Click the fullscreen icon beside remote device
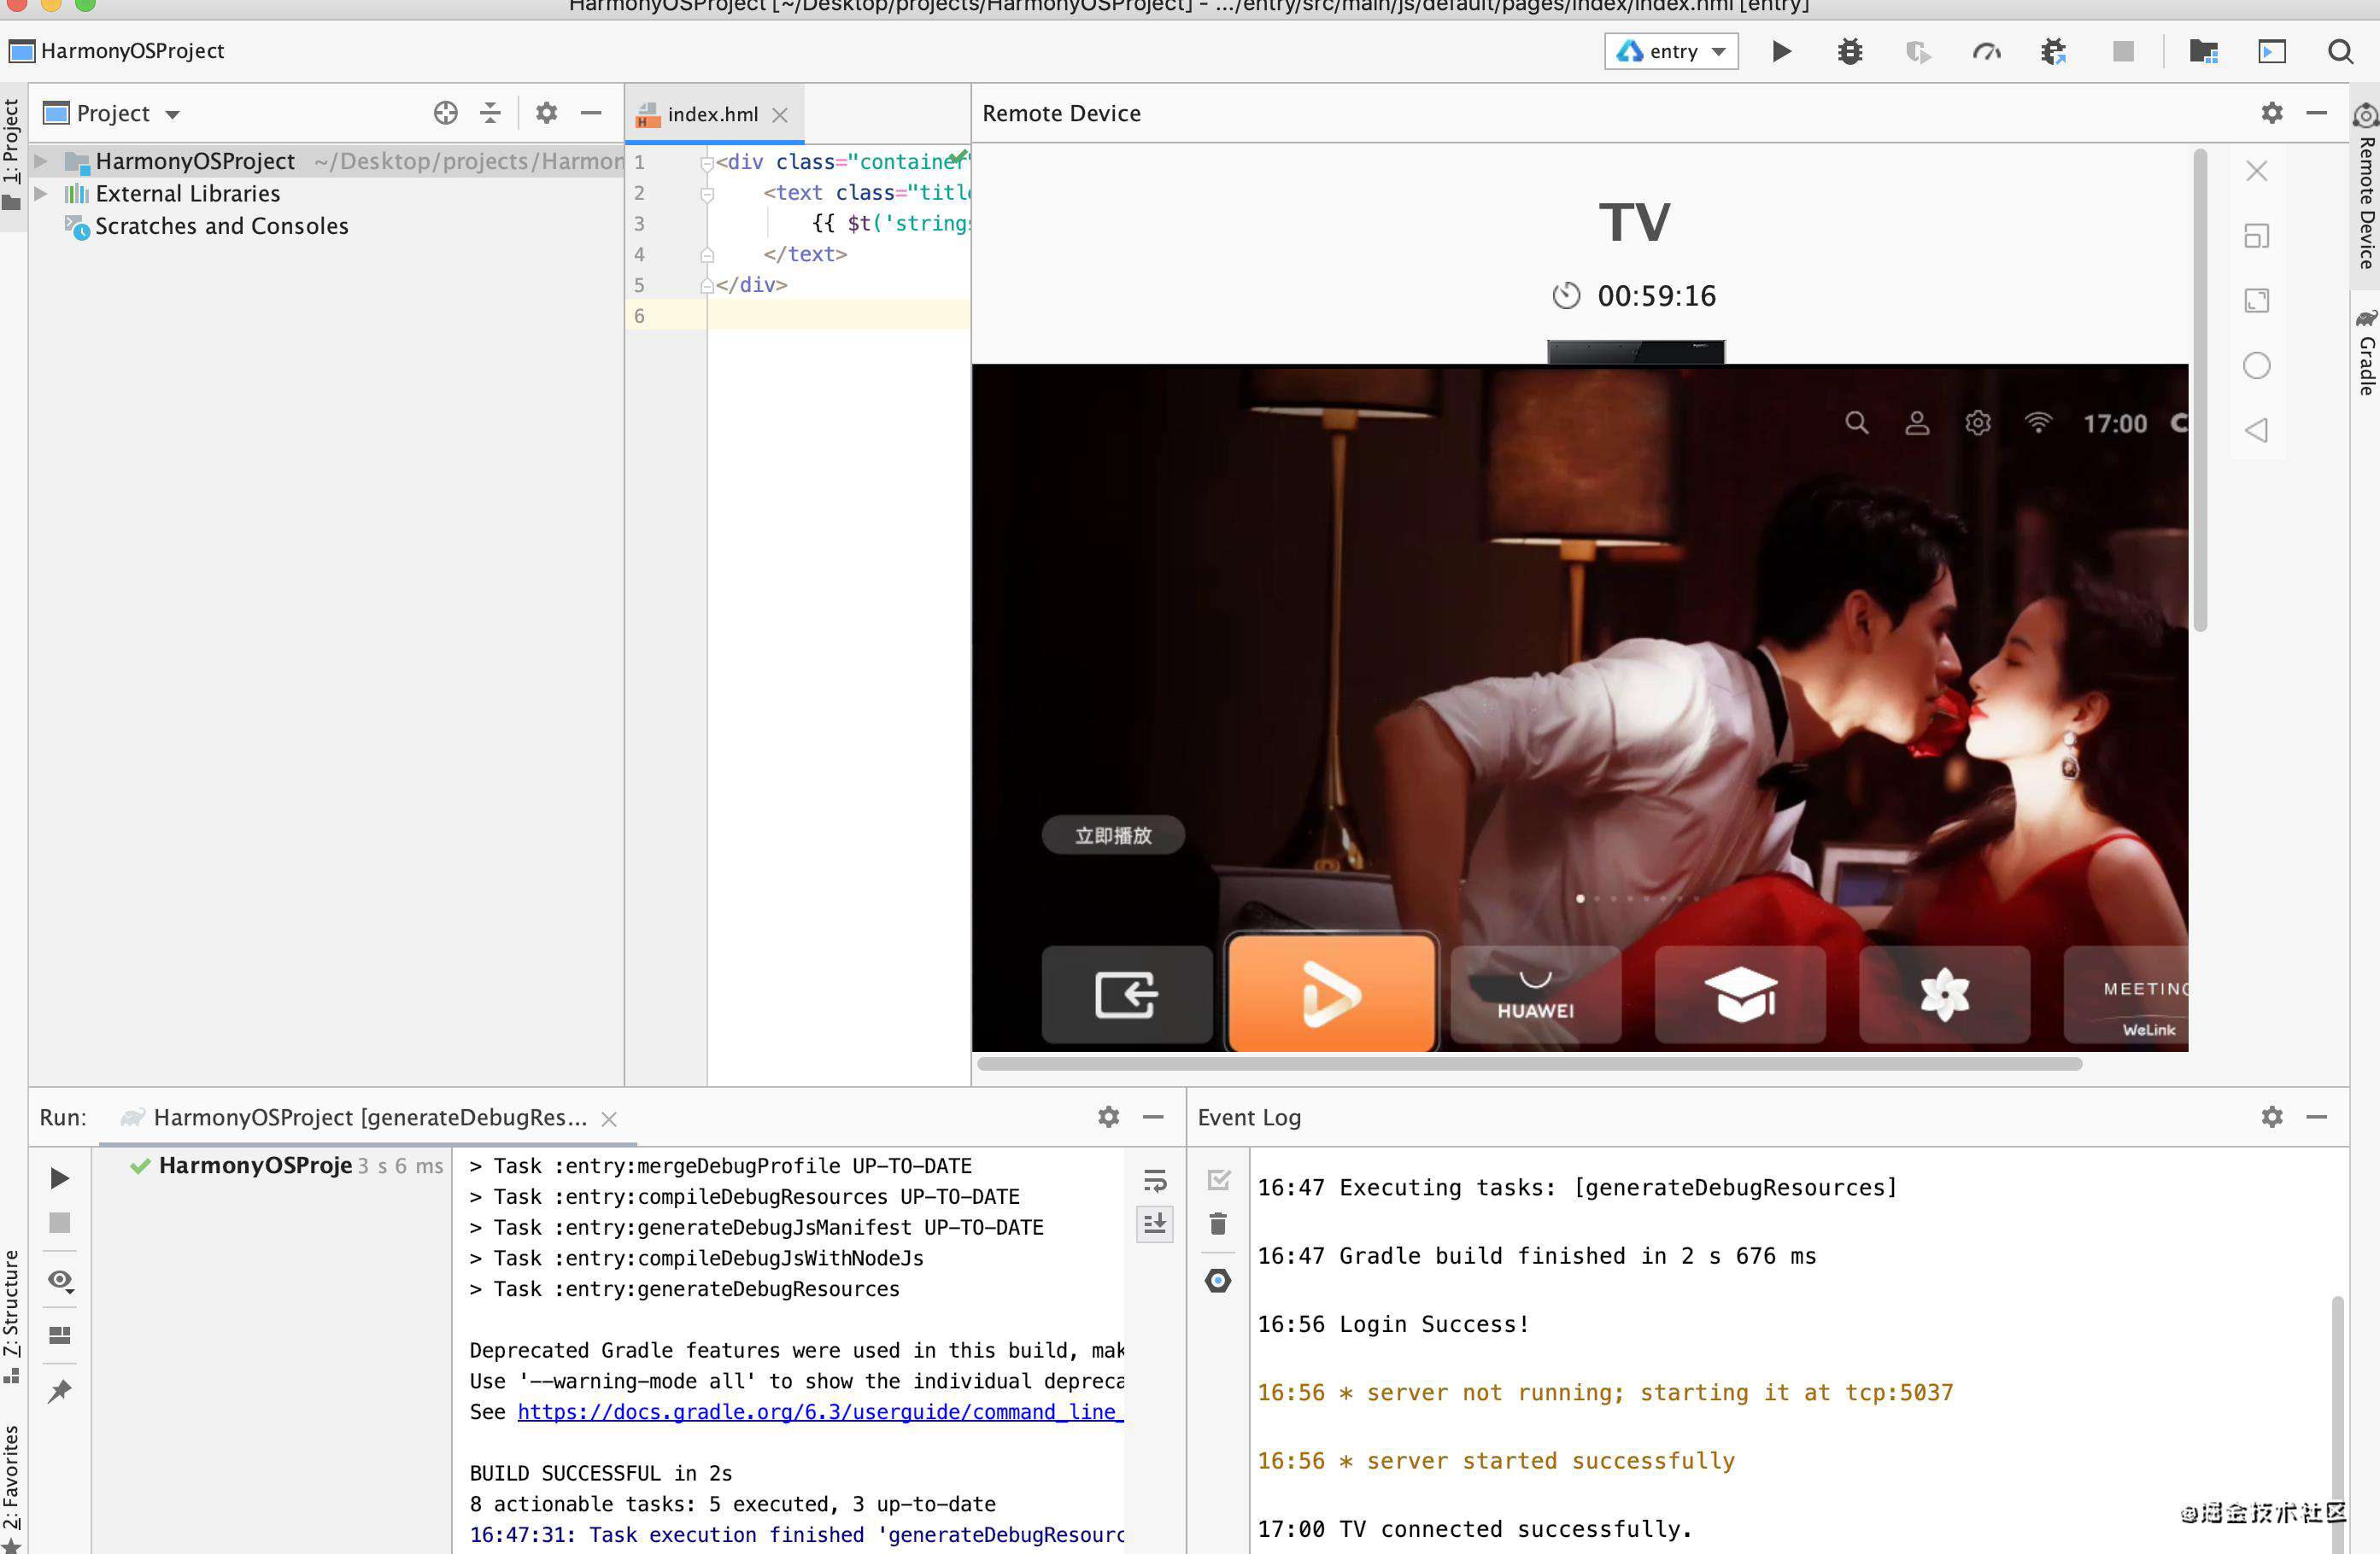The image size is (2380, 1554). point(2256,301)
